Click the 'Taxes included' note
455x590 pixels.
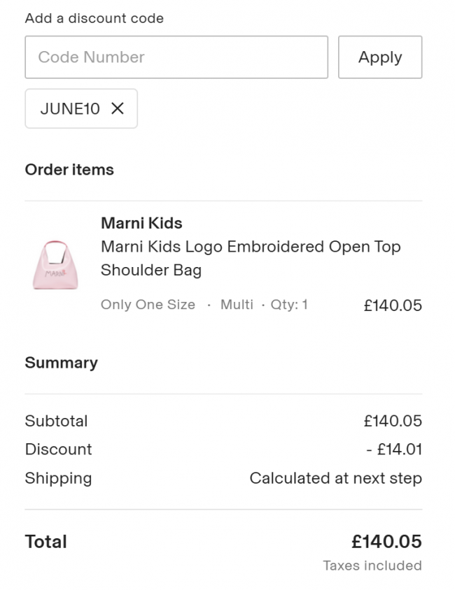[x=372, y=566]
